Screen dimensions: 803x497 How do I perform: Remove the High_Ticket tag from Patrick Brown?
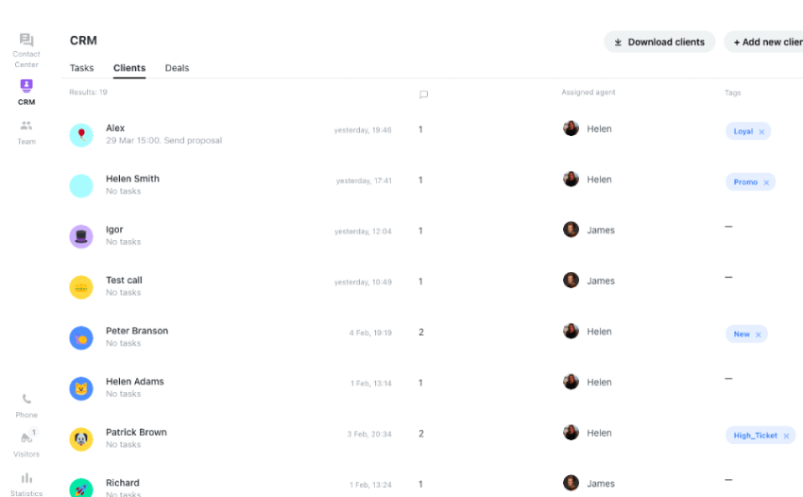coord(786,436)
